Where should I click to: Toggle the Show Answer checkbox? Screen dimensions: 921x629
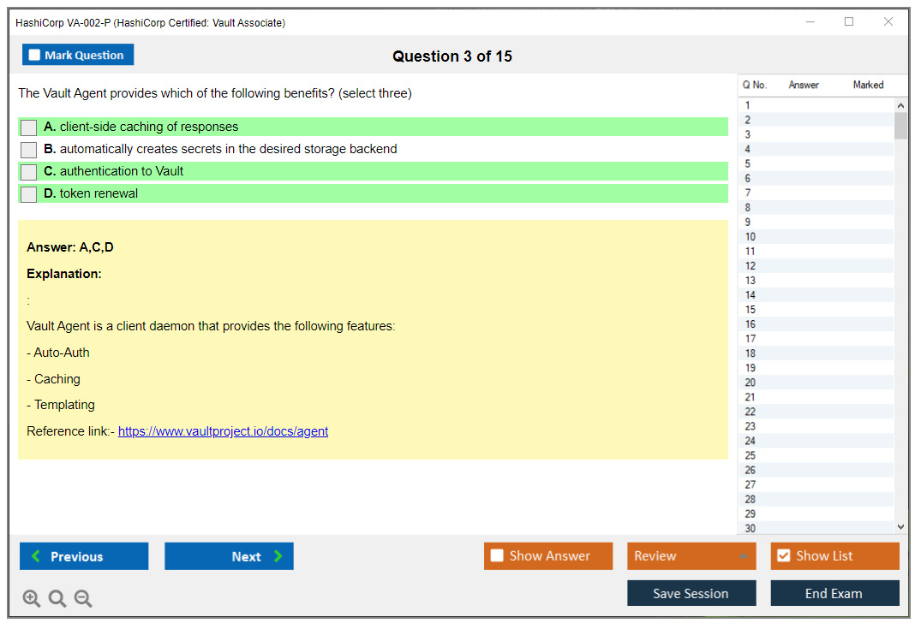[497, 556]
